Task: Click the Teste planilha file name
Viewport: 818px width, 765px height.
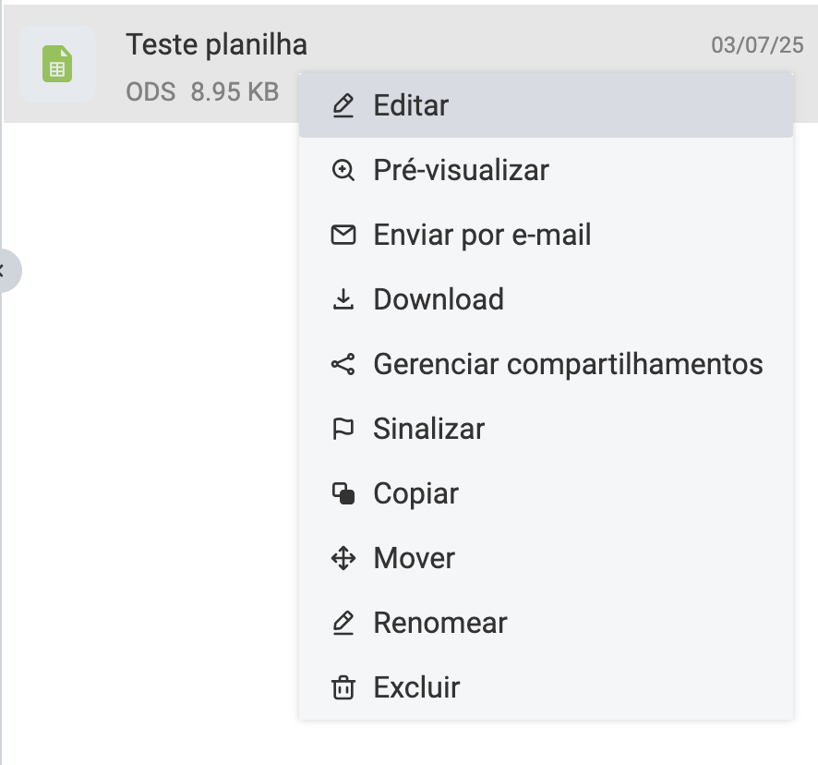Action: pyautogui.click(x=216, y=44)
